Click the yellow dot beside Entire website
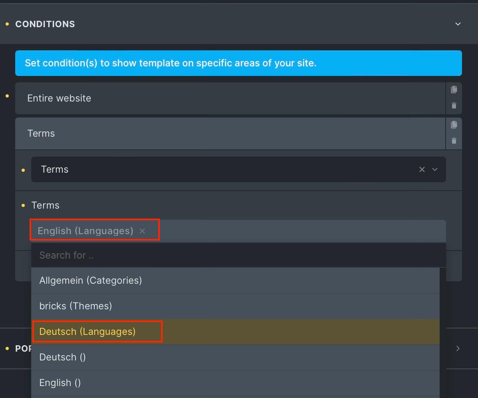The width and height of the screenshot is (478, 398). click(6, 96)
